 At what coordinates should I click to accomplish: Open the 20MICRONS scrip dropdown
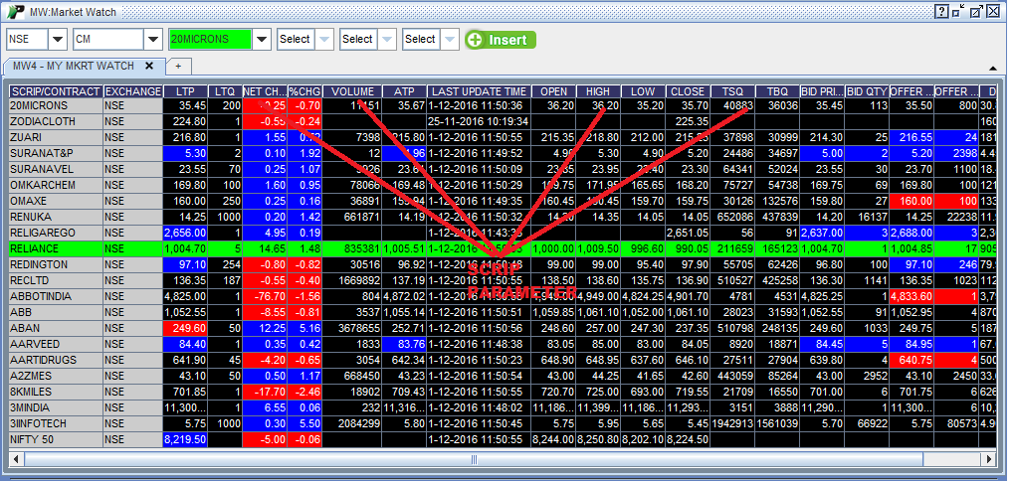(262, 39)
